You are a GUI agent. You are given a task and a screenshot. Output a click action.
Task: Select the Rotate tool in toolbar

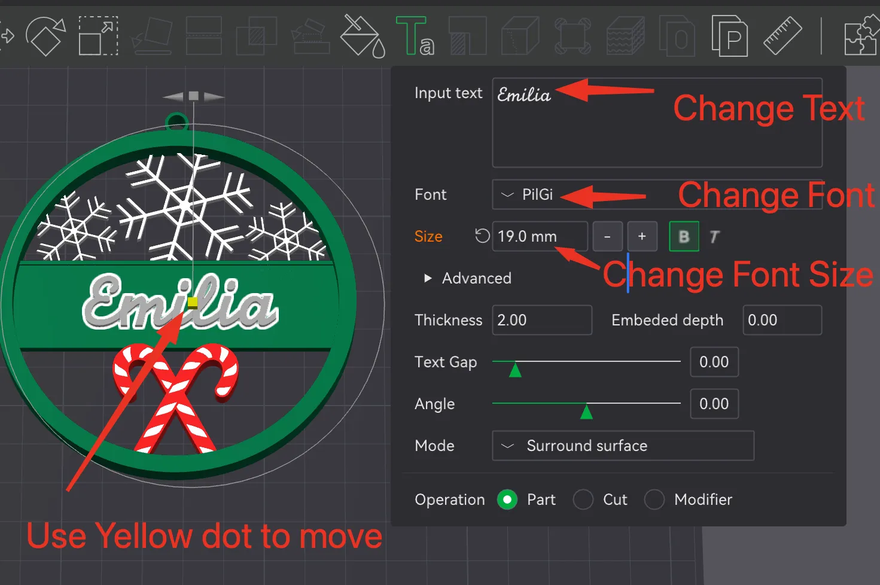[45, 36]
